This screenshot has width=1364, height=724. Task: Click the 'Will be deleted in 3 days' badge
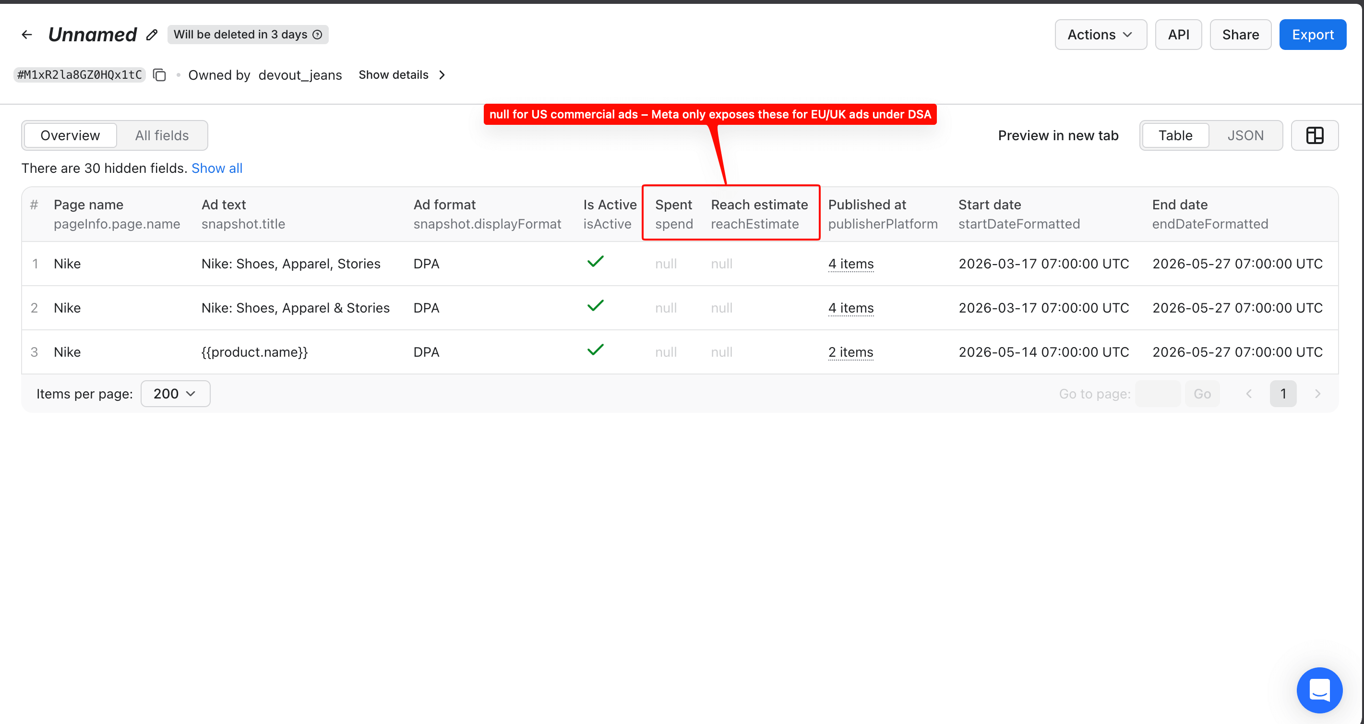[x=248, y=35]
